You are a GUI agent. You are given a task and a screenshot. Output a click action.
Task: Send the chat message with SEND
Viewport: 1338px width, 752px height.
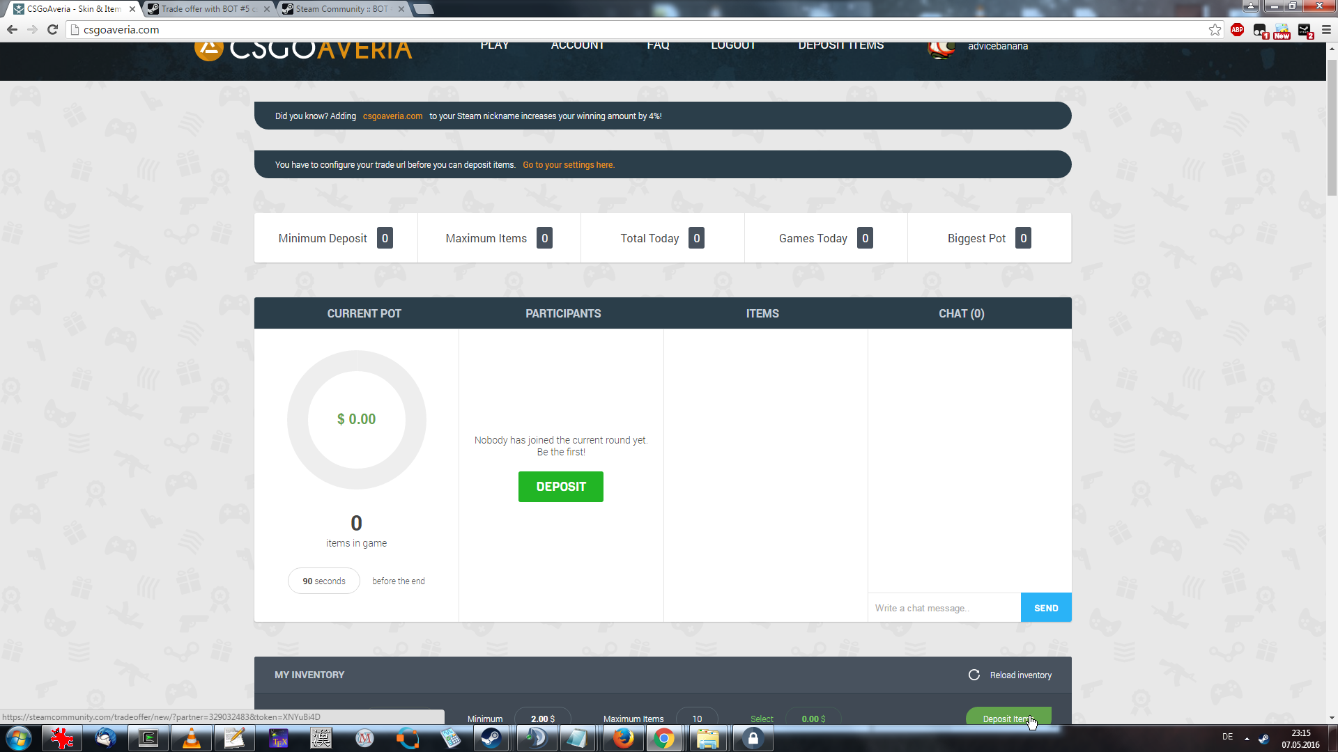1045,608
